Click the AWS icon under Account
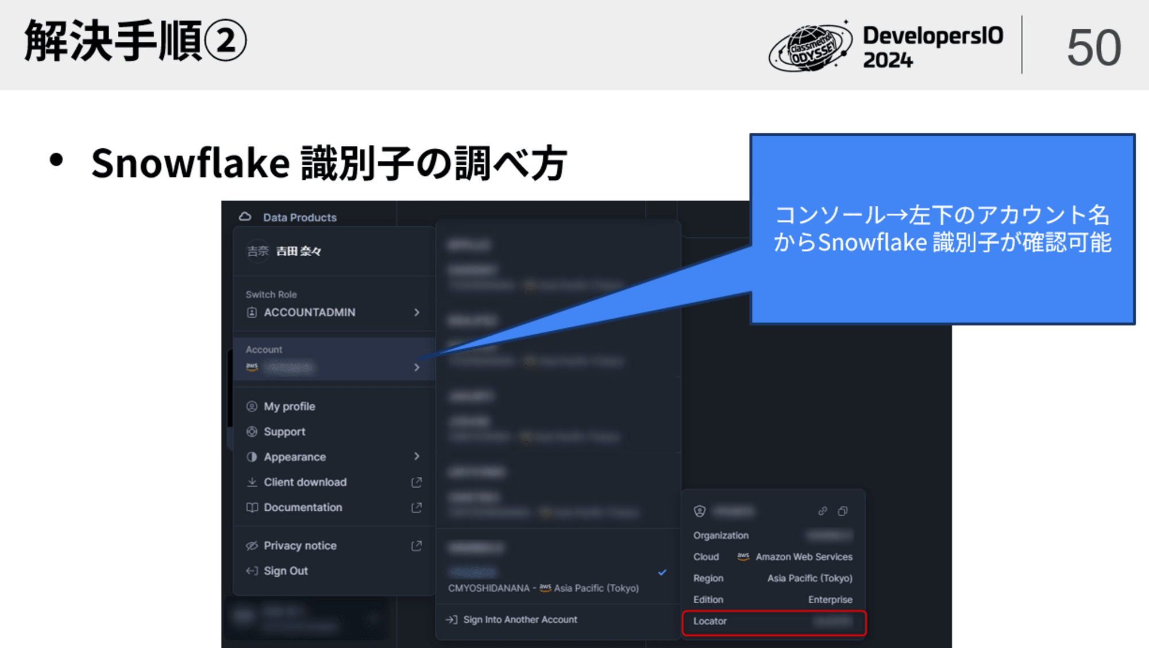The width and height of the screenshot is (1149, 648). pyautogui.click(x=252, y=367)
